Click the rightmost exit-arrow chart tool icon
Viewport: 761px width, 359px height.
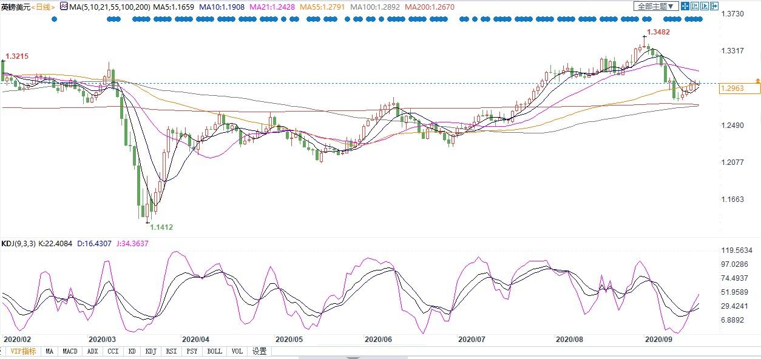[x=714, y=6]
